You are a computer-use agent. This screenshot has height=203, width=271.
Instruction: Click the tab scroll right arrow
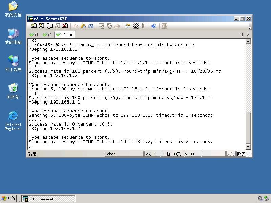(248, 35)
